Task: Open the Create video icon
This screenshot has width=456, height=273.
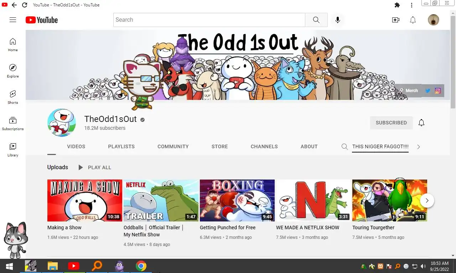Action: click(x=396, y=20)
